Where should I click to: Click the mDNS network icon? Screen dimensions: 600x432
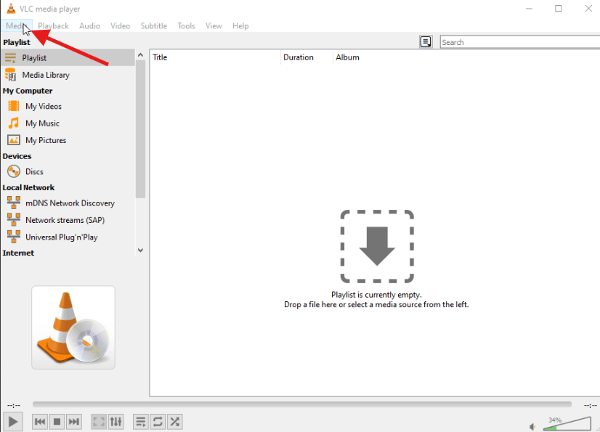point(14,203)
